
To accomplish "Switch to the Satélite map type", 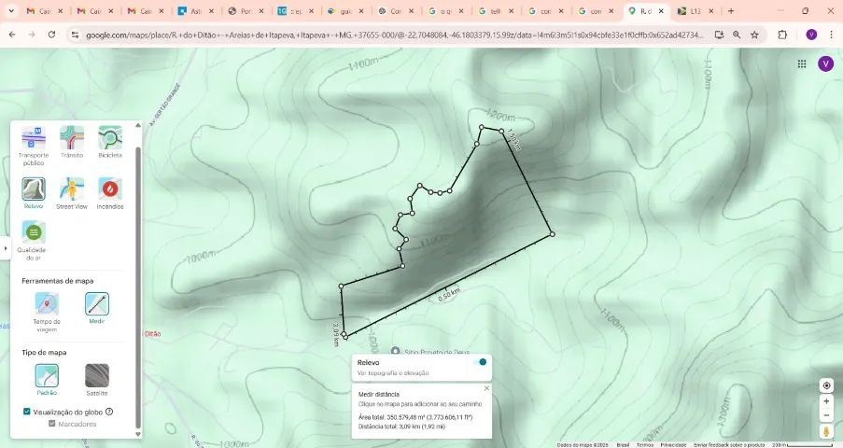I will 97,375.
